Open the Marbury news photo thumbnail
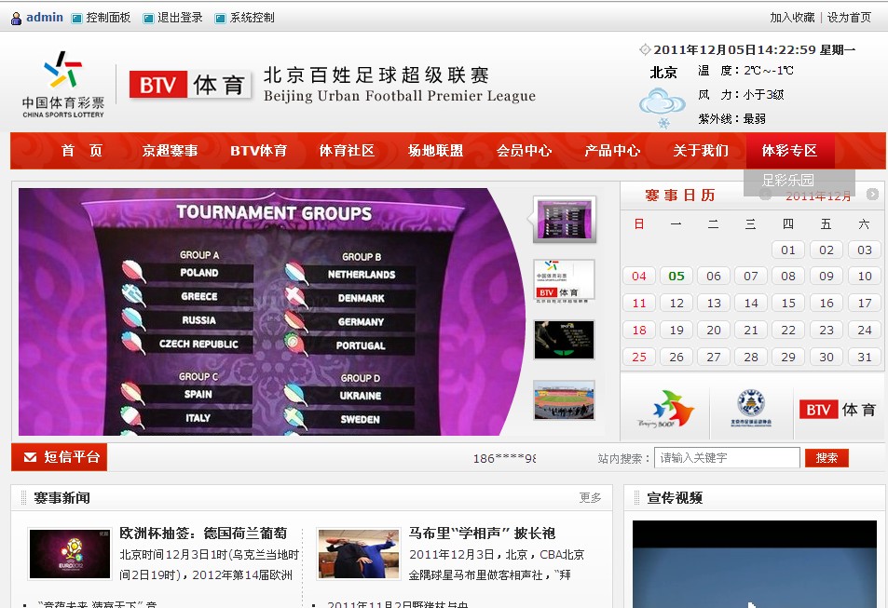Screen dimensions: 888x608 coord(358,554)
